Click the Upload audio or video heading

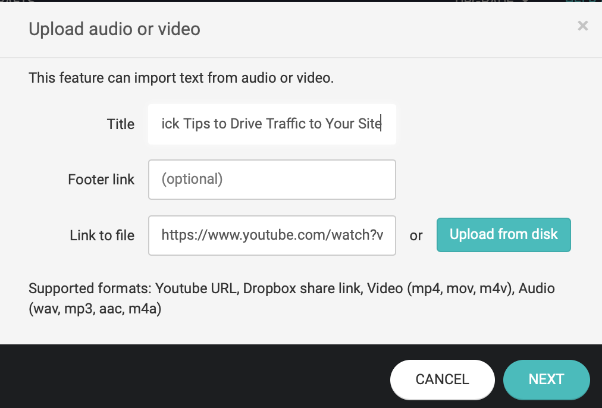coord(114,29)
